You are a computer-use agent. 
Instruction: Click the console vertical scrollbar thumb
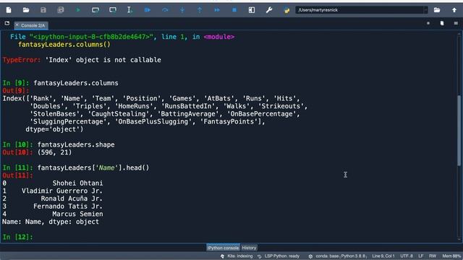tap(459, 131)
